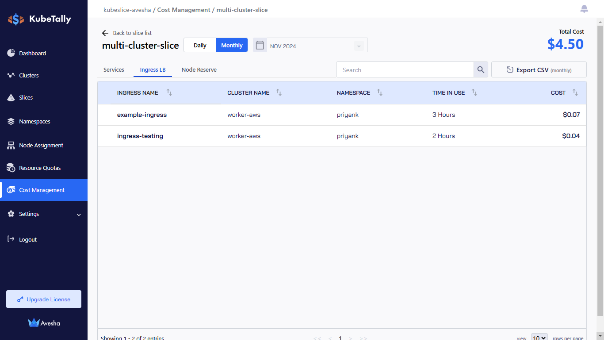Click the page vertical scrollbar
Image resolution: width=608 pixels, height=346 pixels.
600,171
